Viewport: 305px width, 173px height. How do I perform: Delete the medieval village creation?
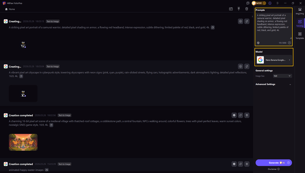(x=247, y=115)
